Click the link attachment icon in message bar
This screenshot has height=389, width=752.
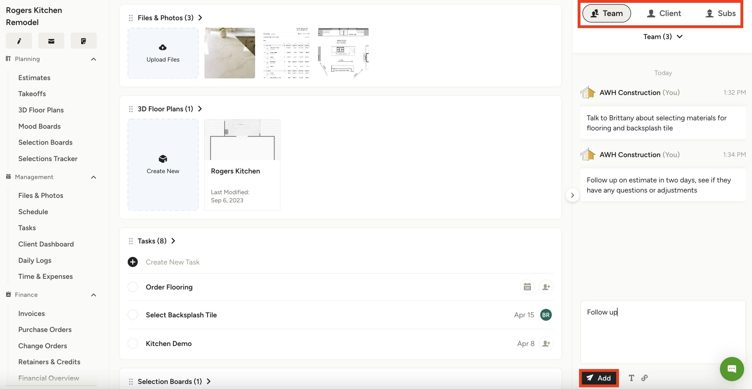coord(644,378)
